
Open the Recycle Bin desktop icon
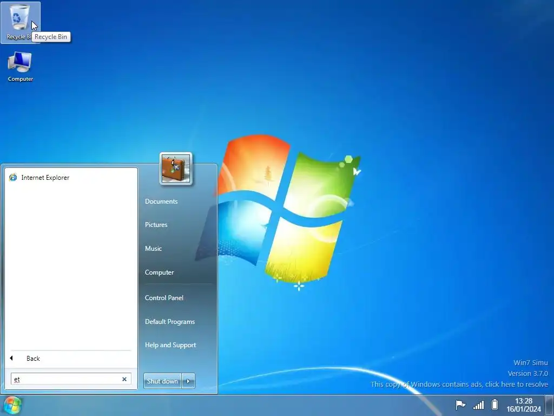point(20,22)
